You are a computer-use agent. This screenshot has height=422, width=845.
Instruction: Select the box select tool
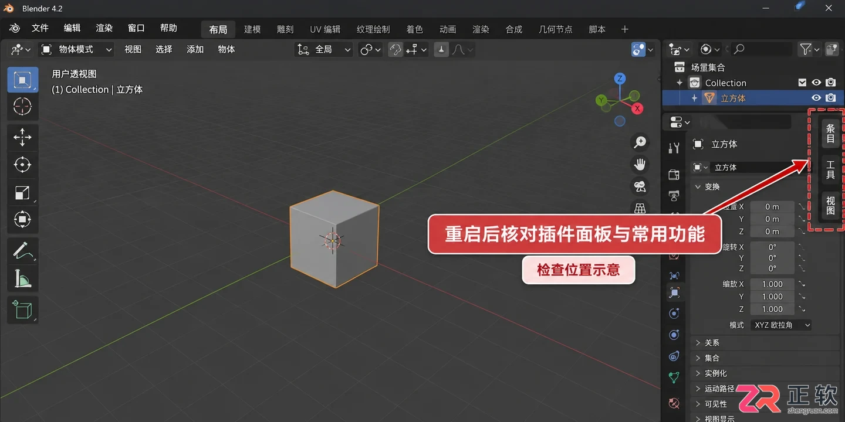[22, 80]
